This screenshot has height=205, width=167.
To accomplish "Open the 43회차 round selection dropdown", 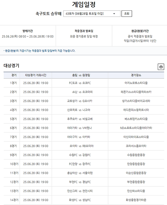I will pos(92,14).
